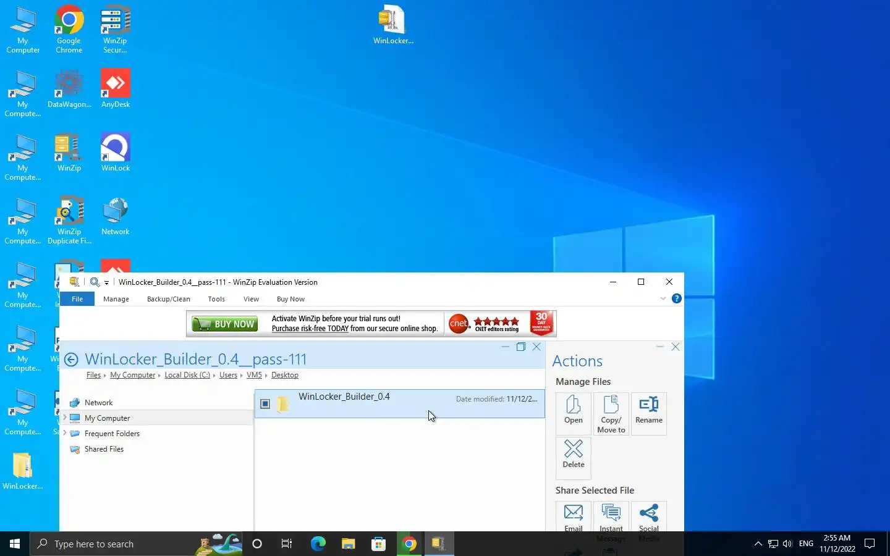
Task: Open the selected file with Open action
Action: (574, 413)
